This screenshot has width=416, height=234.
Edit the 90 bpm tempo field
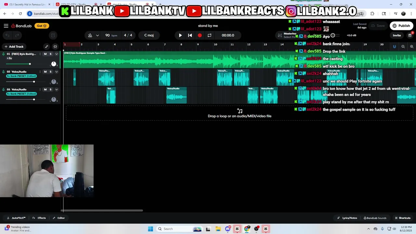(111, 35)
